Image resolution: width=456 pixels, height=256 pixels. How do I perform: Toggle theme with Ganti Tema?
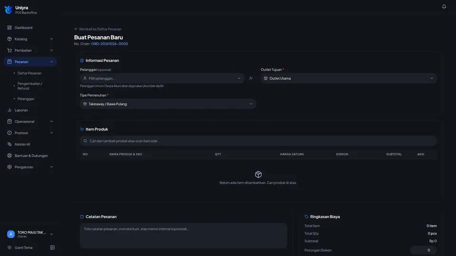coord(23,247)
